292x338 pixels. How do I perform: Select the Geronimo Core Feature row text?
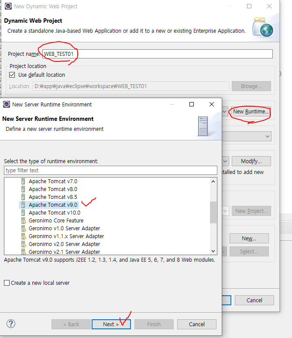pyautogui.click(x=56, y=221)
